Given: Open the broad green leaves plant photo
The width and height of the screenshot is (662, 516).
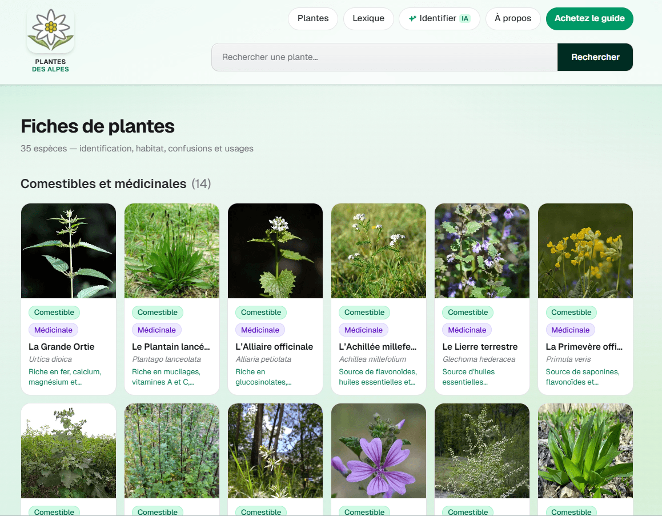Looking at the screenshot, I should click(x=585, y=450).
